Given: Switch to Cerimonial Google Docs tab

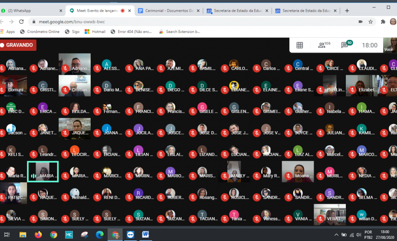Looking at the screenshot, I should (167, 10).
